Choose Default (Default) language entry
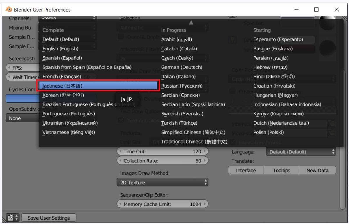The width and height of the screenshot is (349, 224). 61,39
